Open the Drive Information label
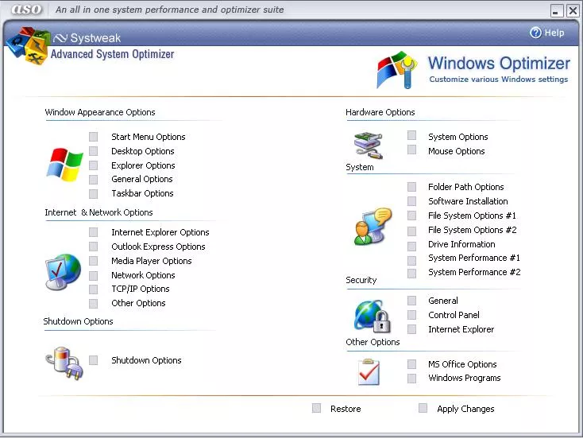The image size is (583, 439). pos(461,244)
